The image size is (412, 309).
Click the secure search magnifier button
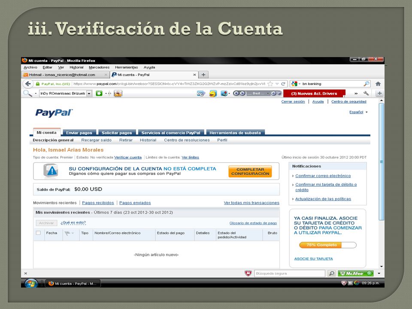coord(332,273)
